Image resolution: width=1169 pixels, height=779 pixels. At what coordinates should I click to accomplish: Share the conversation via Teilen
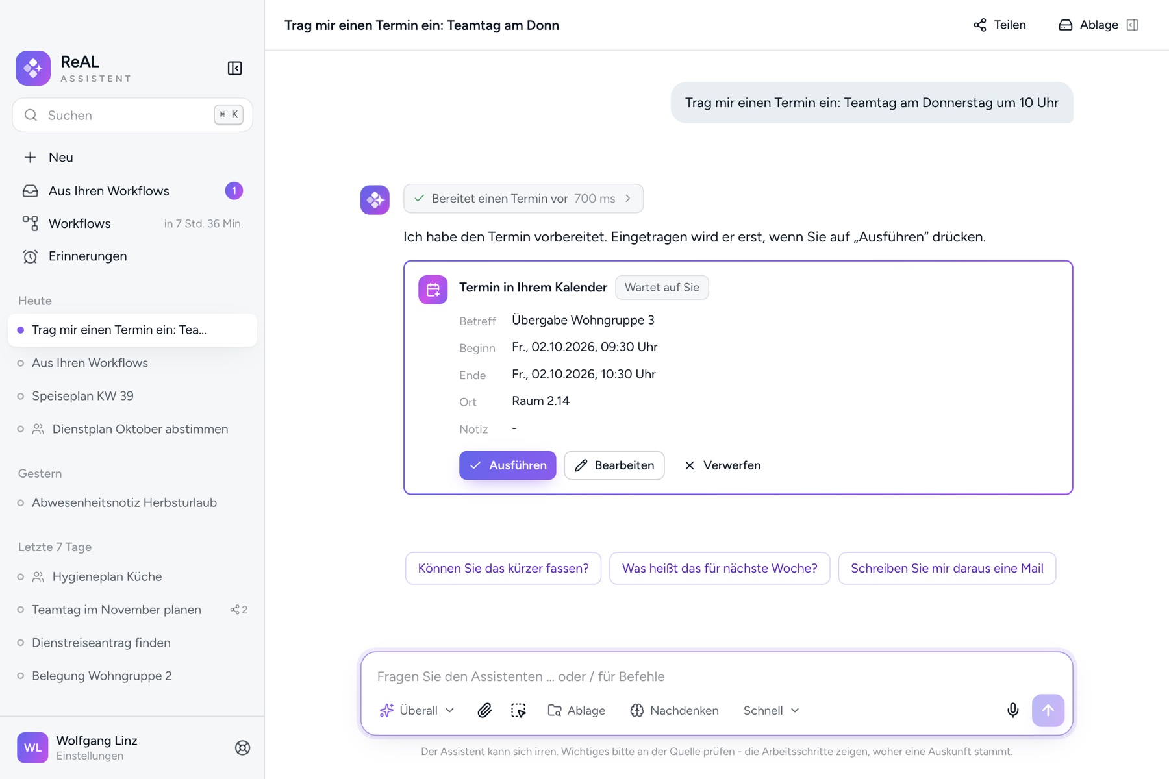point(999,25)
